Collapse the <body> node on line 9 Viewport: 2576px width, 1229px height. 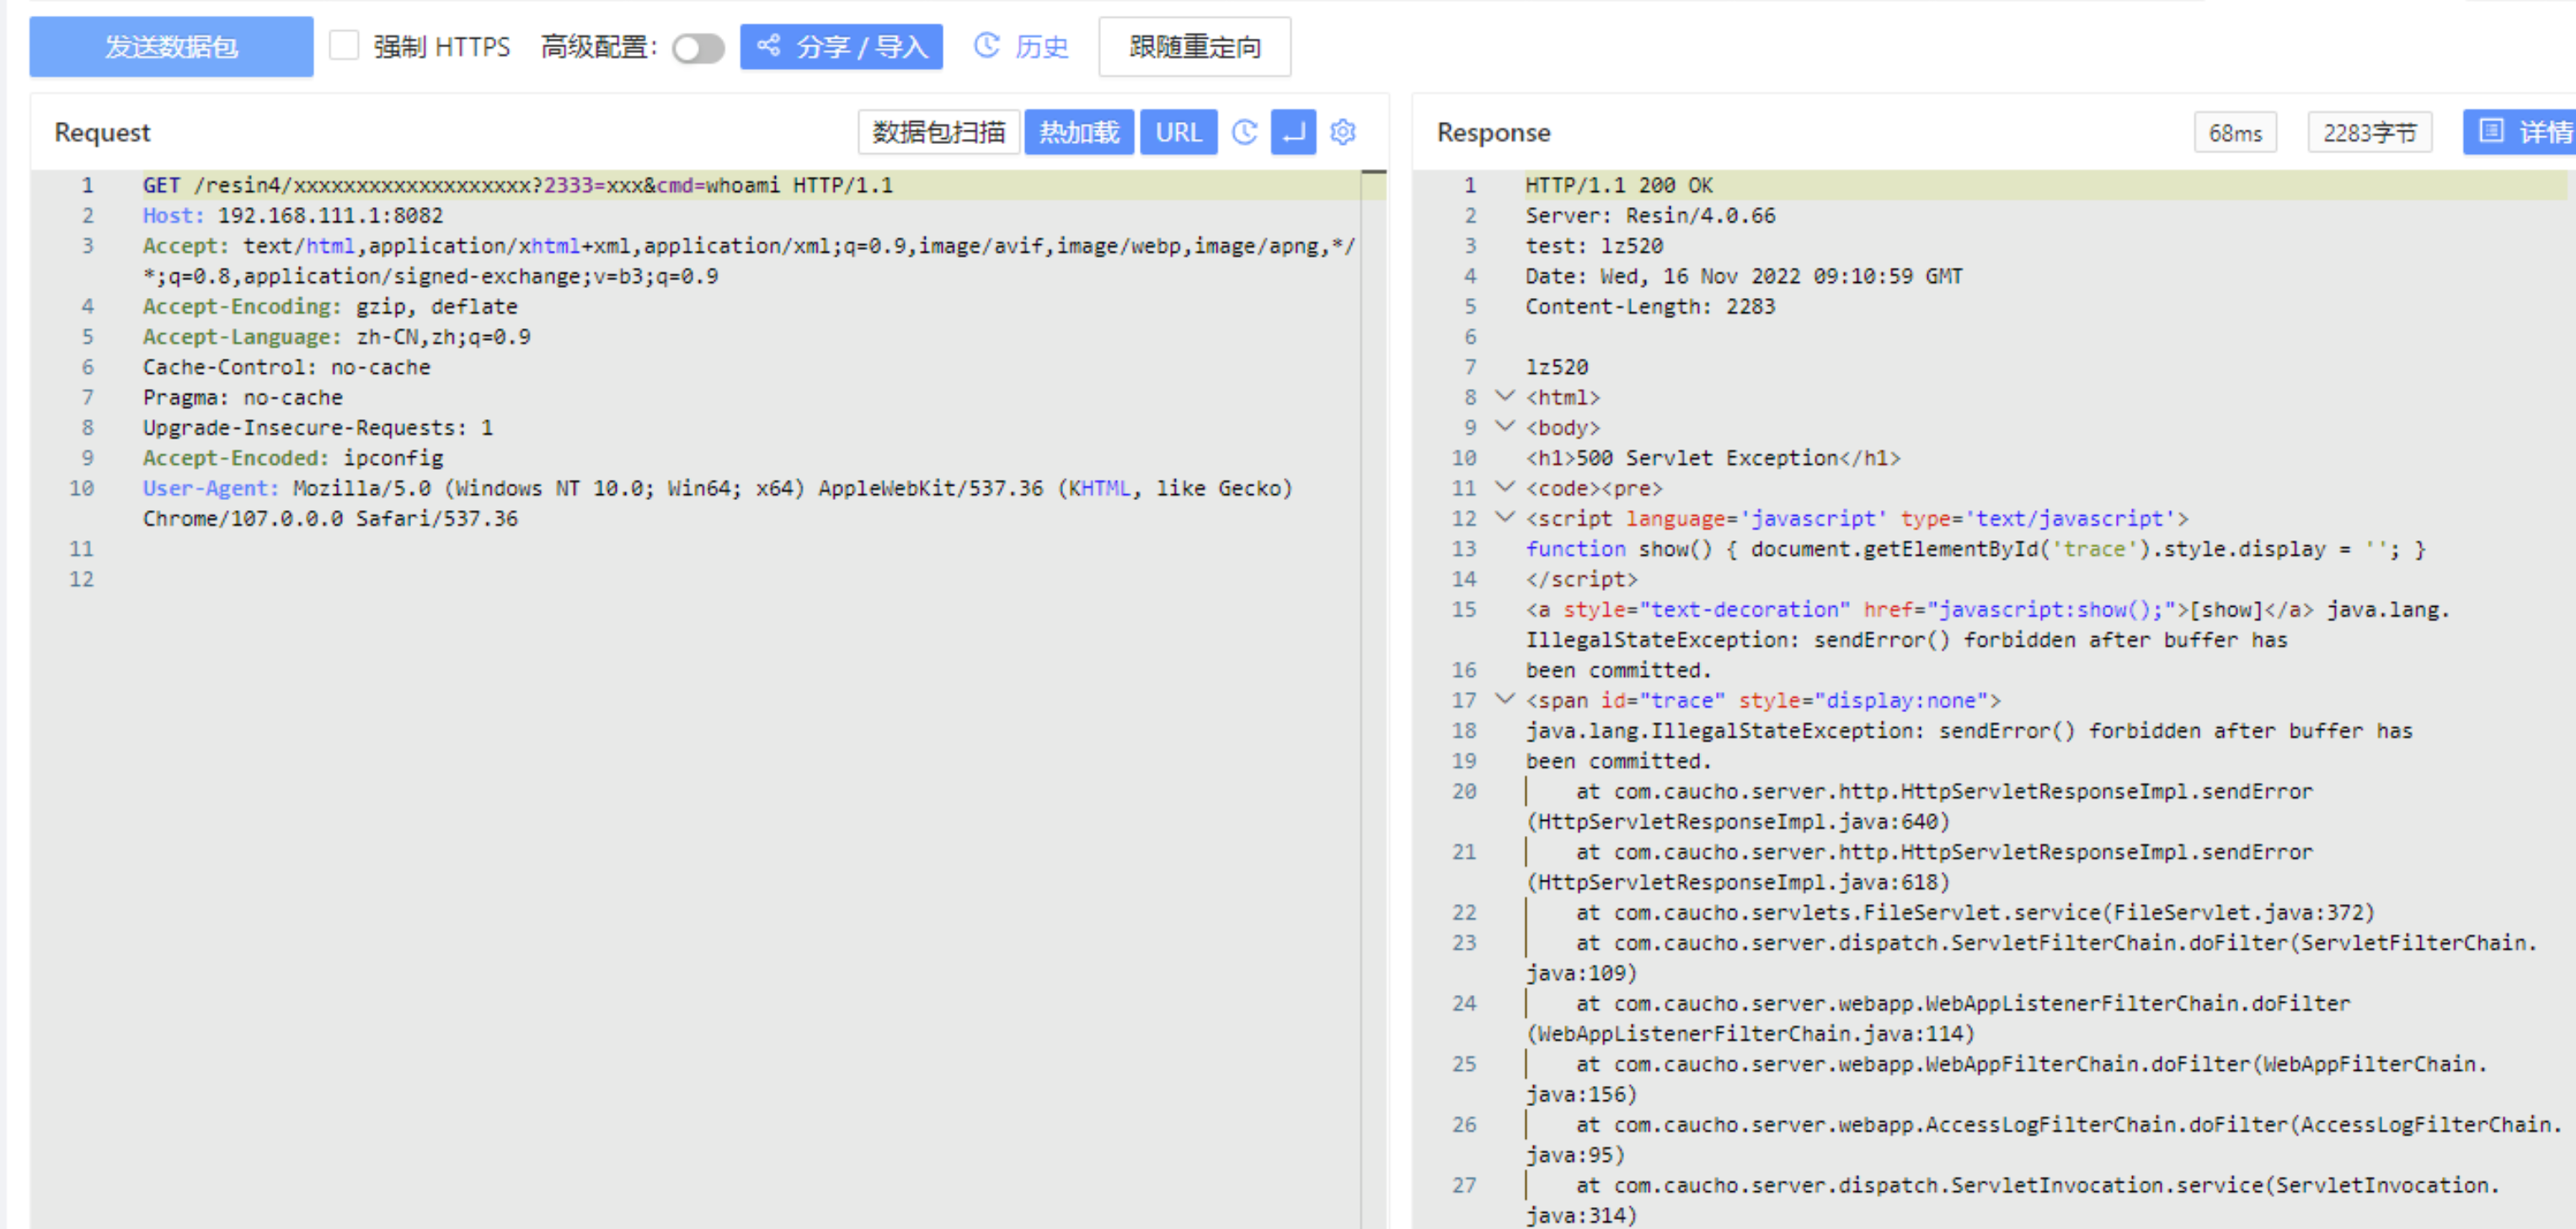click(x=1504, y=427)
